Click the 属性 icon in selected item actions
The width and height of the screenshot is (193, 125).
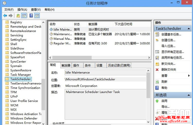coord(157,113)
